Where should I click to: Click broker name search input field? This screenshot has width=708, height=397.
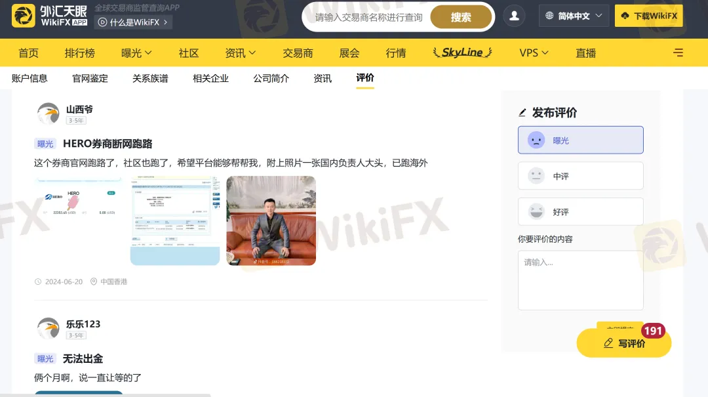tap(368, 17)
